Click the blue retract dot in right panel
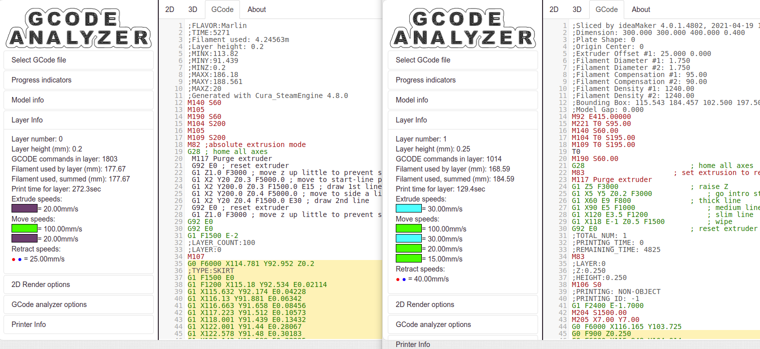Image resolution: width=760 pixels, height=349 pixels. point(404,279)
